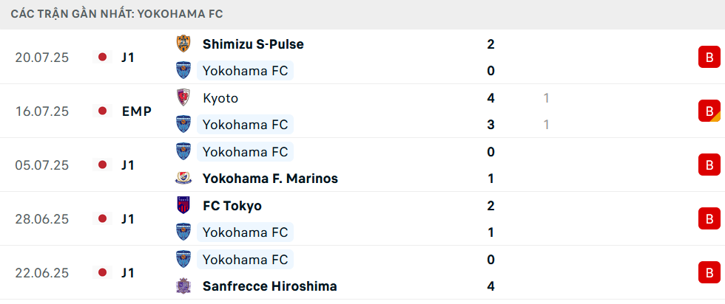This screenshot has width=725, height=304.
Task: Open the Yokohama F. Marinos team link
Action: (270, 179)
